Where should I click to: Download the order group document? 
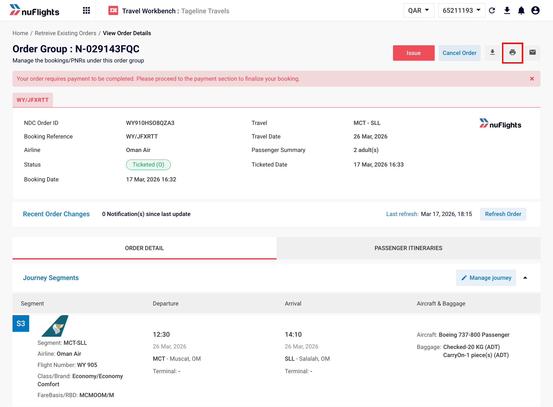[492, 53]
